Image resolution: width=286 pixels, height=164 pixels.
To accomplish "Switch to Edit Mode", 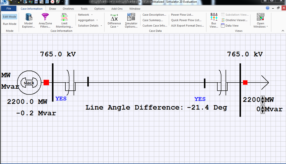I will (9, 17).
